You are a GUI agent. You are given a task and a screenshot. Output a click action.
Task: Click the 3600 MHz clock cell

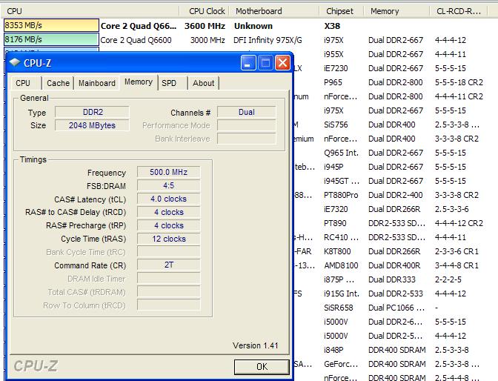[x=205, y=26]
